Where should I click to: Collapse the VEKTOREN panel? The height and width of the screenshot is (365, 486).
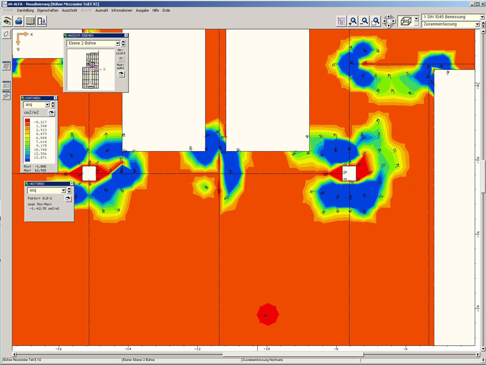point(71,184)
